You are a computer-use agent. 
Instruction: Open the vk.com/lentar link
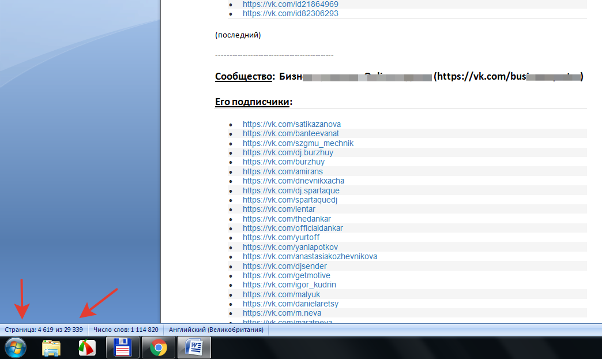pyautogui.click(x=279, y=209)
